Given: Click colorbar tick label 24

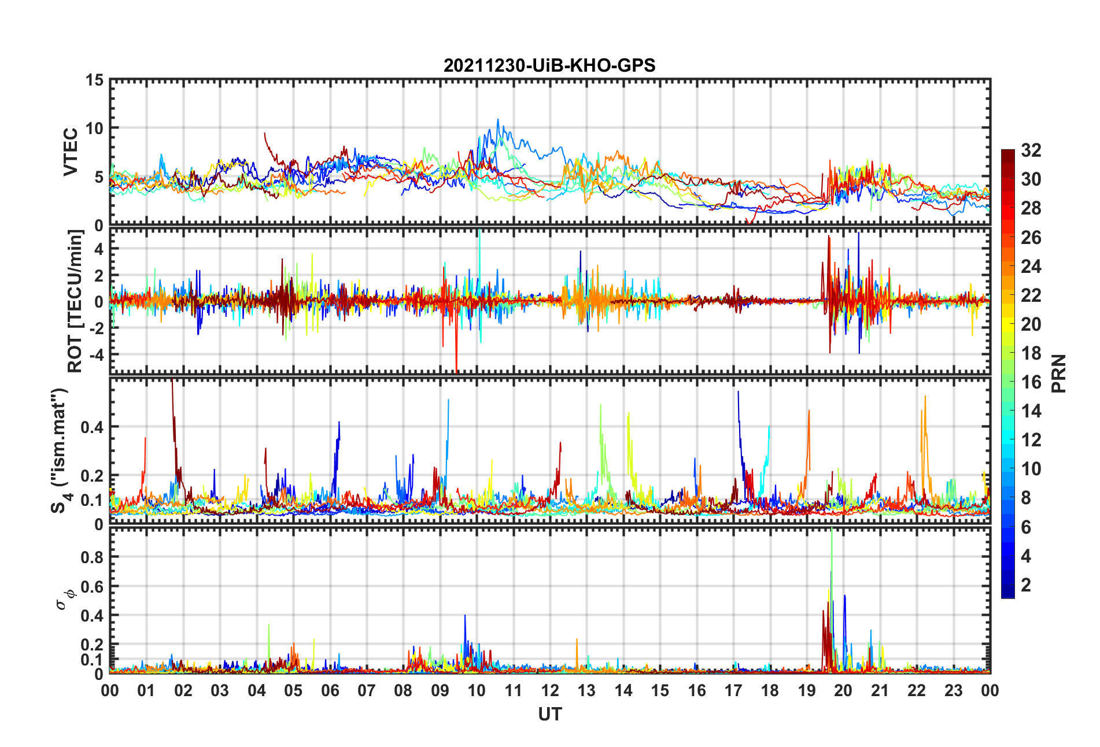Looking at the screenshot, I should (1031, 267).
